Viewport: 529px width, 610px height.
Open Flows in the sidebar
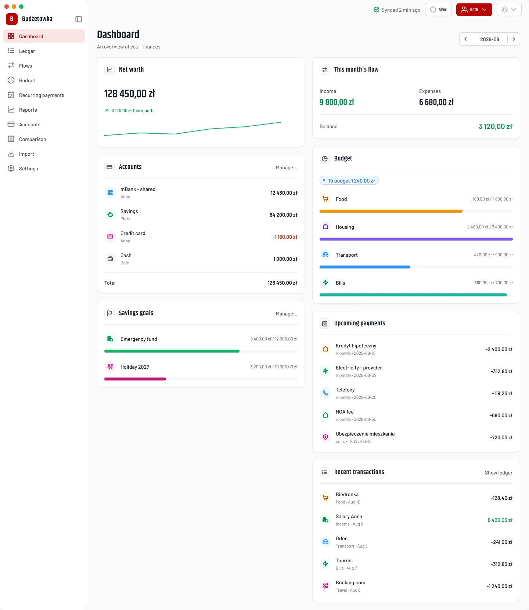click(x=44, y=66)
